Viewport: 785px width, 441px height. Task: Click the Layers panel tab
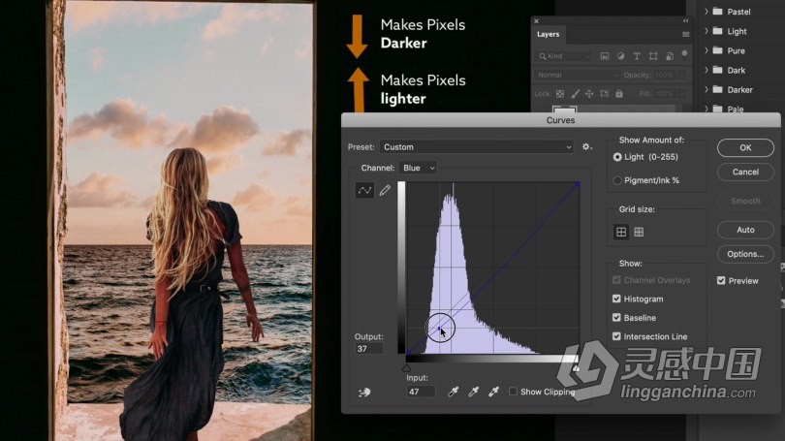(549, 34)
